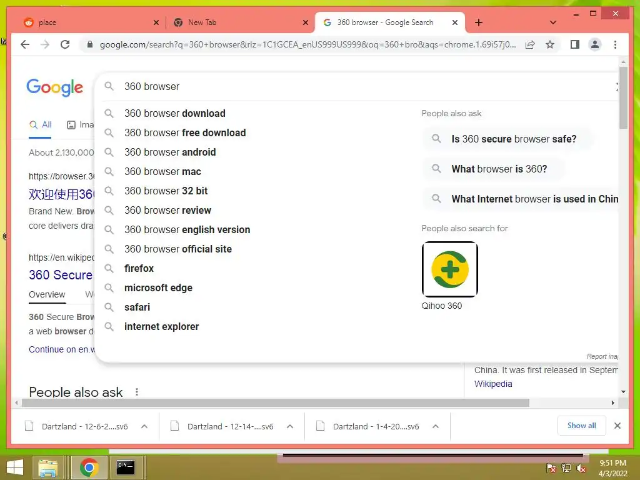Viewport: 640px width, 480px height.
Task: Expand options for Dartzland - 12-14 download
Action: click(x=290, y=426)
